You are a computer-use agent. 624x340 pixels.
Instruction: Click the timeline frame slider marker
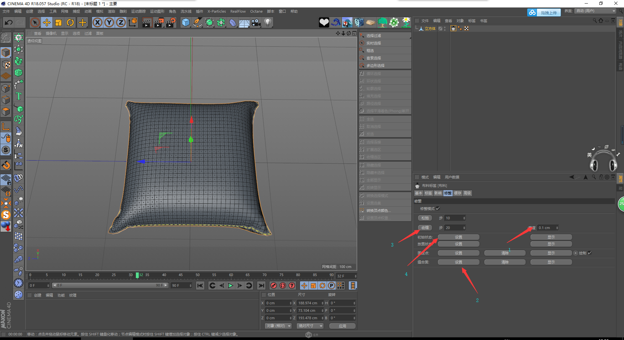(x=137, y=275)
